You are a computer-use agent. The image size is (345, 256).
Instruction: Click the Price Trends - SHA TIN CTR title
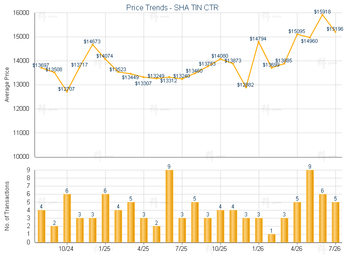click(x=172, y=7)
